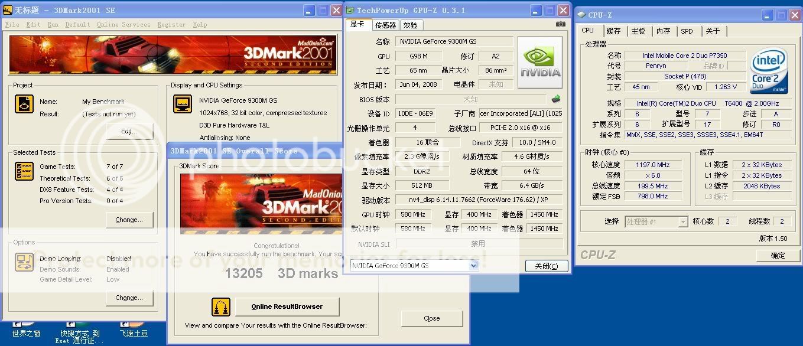Viewport: 803px width, 346px height.
Task: Click the DirectX 支持 value 10.0 / SM4.0
Action: coord(538,142)
